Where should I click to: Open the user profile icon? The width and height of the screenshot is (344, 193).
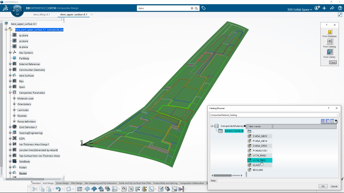[x=316, y=8]
